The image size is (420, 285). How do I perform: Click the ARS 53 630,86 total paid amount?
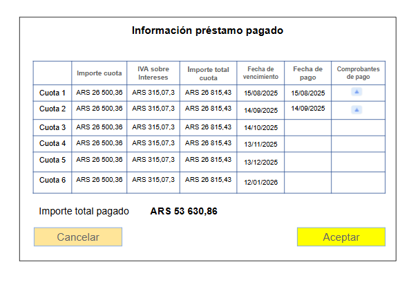point(184,211)
